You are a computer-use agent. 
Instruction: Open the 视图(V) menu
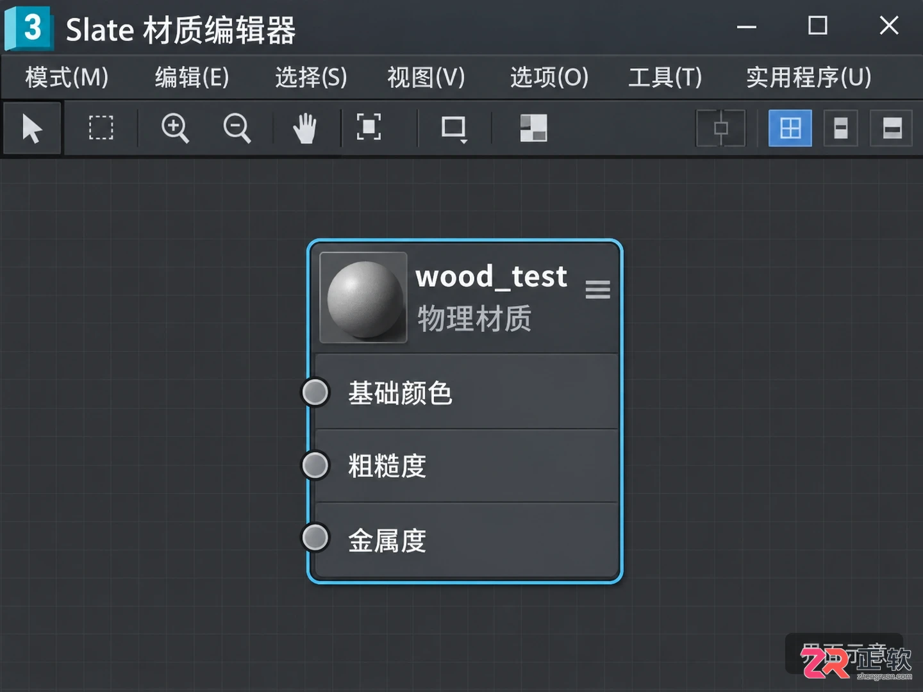[x=426, y=78]
